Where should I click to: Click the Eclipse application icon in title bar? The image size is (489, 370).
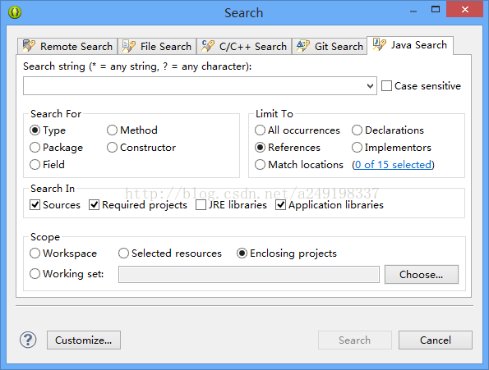point(15,12)
